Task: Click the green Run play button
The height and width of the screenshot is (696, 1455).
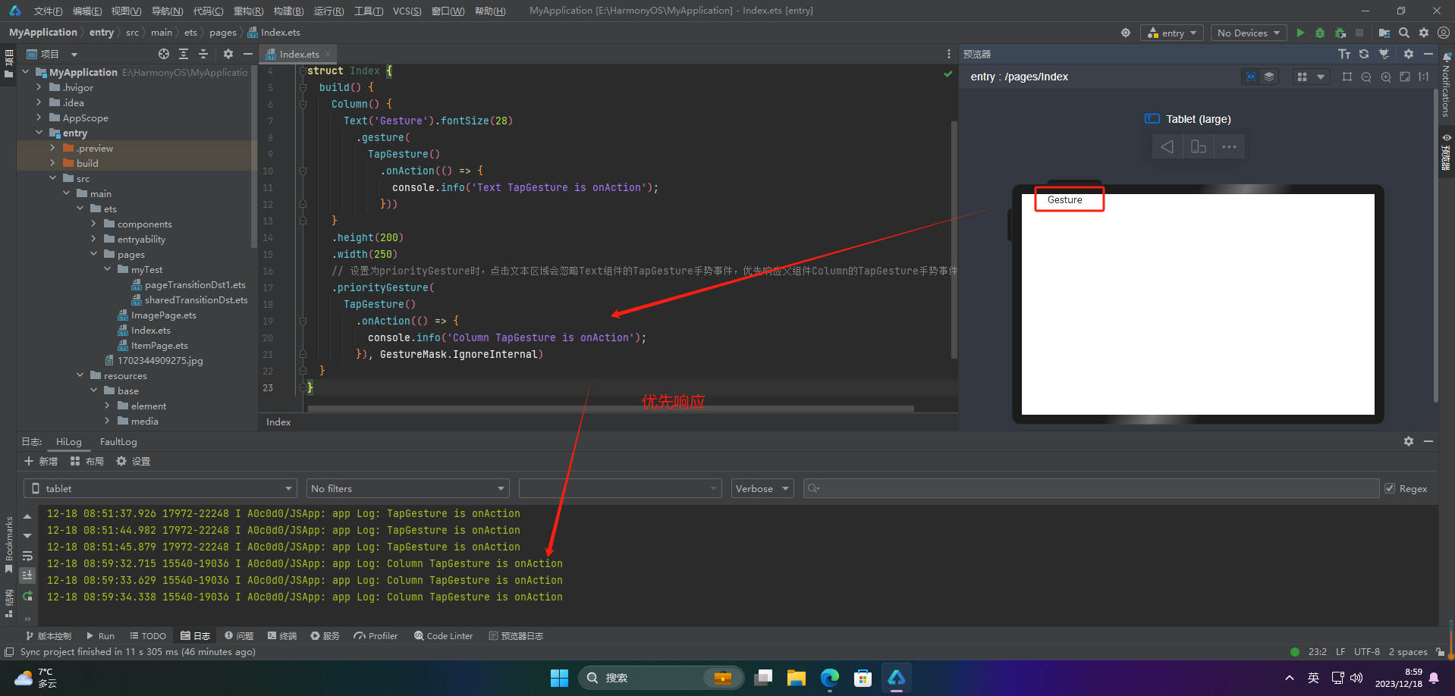Action: [x=1300, y=33]
